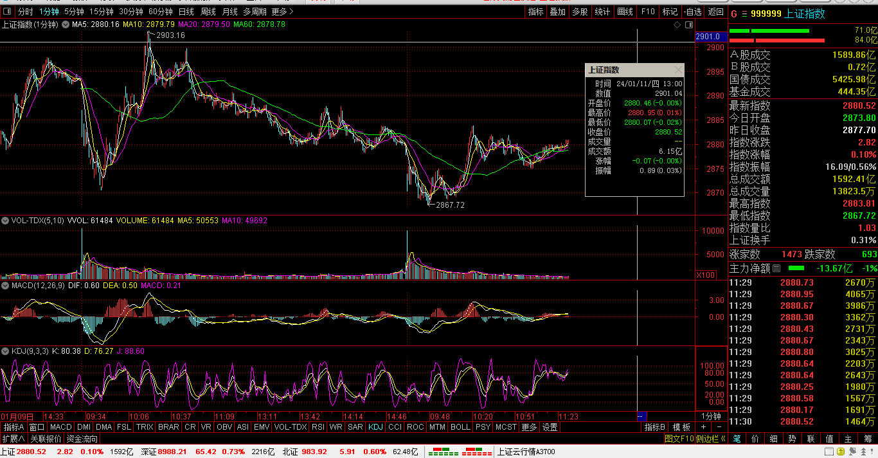Open the 资金流向 tab

point(82,439)
